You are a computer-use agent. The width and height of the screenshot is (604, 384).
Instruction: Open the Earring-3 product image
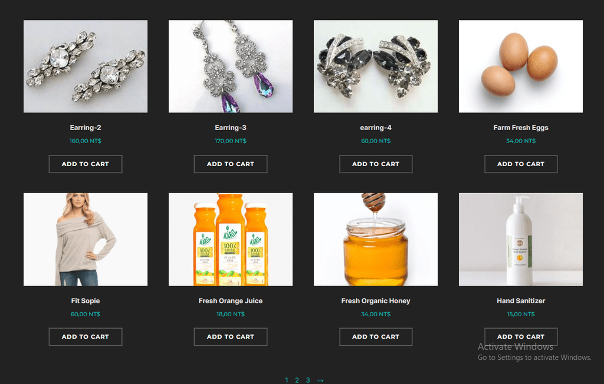[231, 66]
